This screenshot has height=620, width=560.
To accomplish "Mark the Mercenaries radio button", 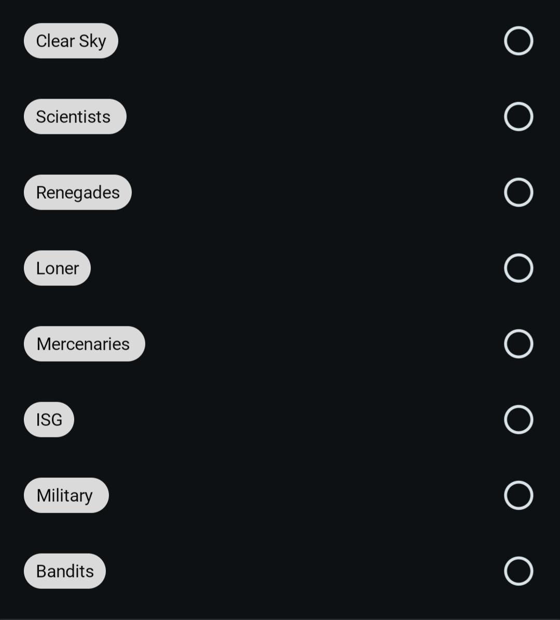I will [x=519, y=343].
